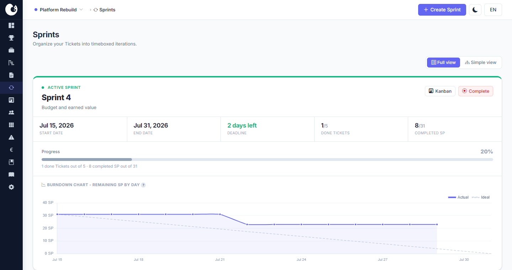Viewport: 512px width, 270px height.
Task: Open the dashboard icon in sidebar
Action: pos(11,25)
